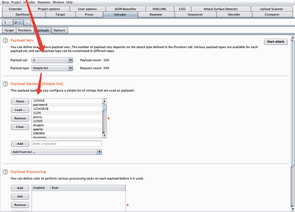Image resolution: width=295 pixels, height=212 pixels.
Task: Select payload entry 696969
Action: (67, 134)
